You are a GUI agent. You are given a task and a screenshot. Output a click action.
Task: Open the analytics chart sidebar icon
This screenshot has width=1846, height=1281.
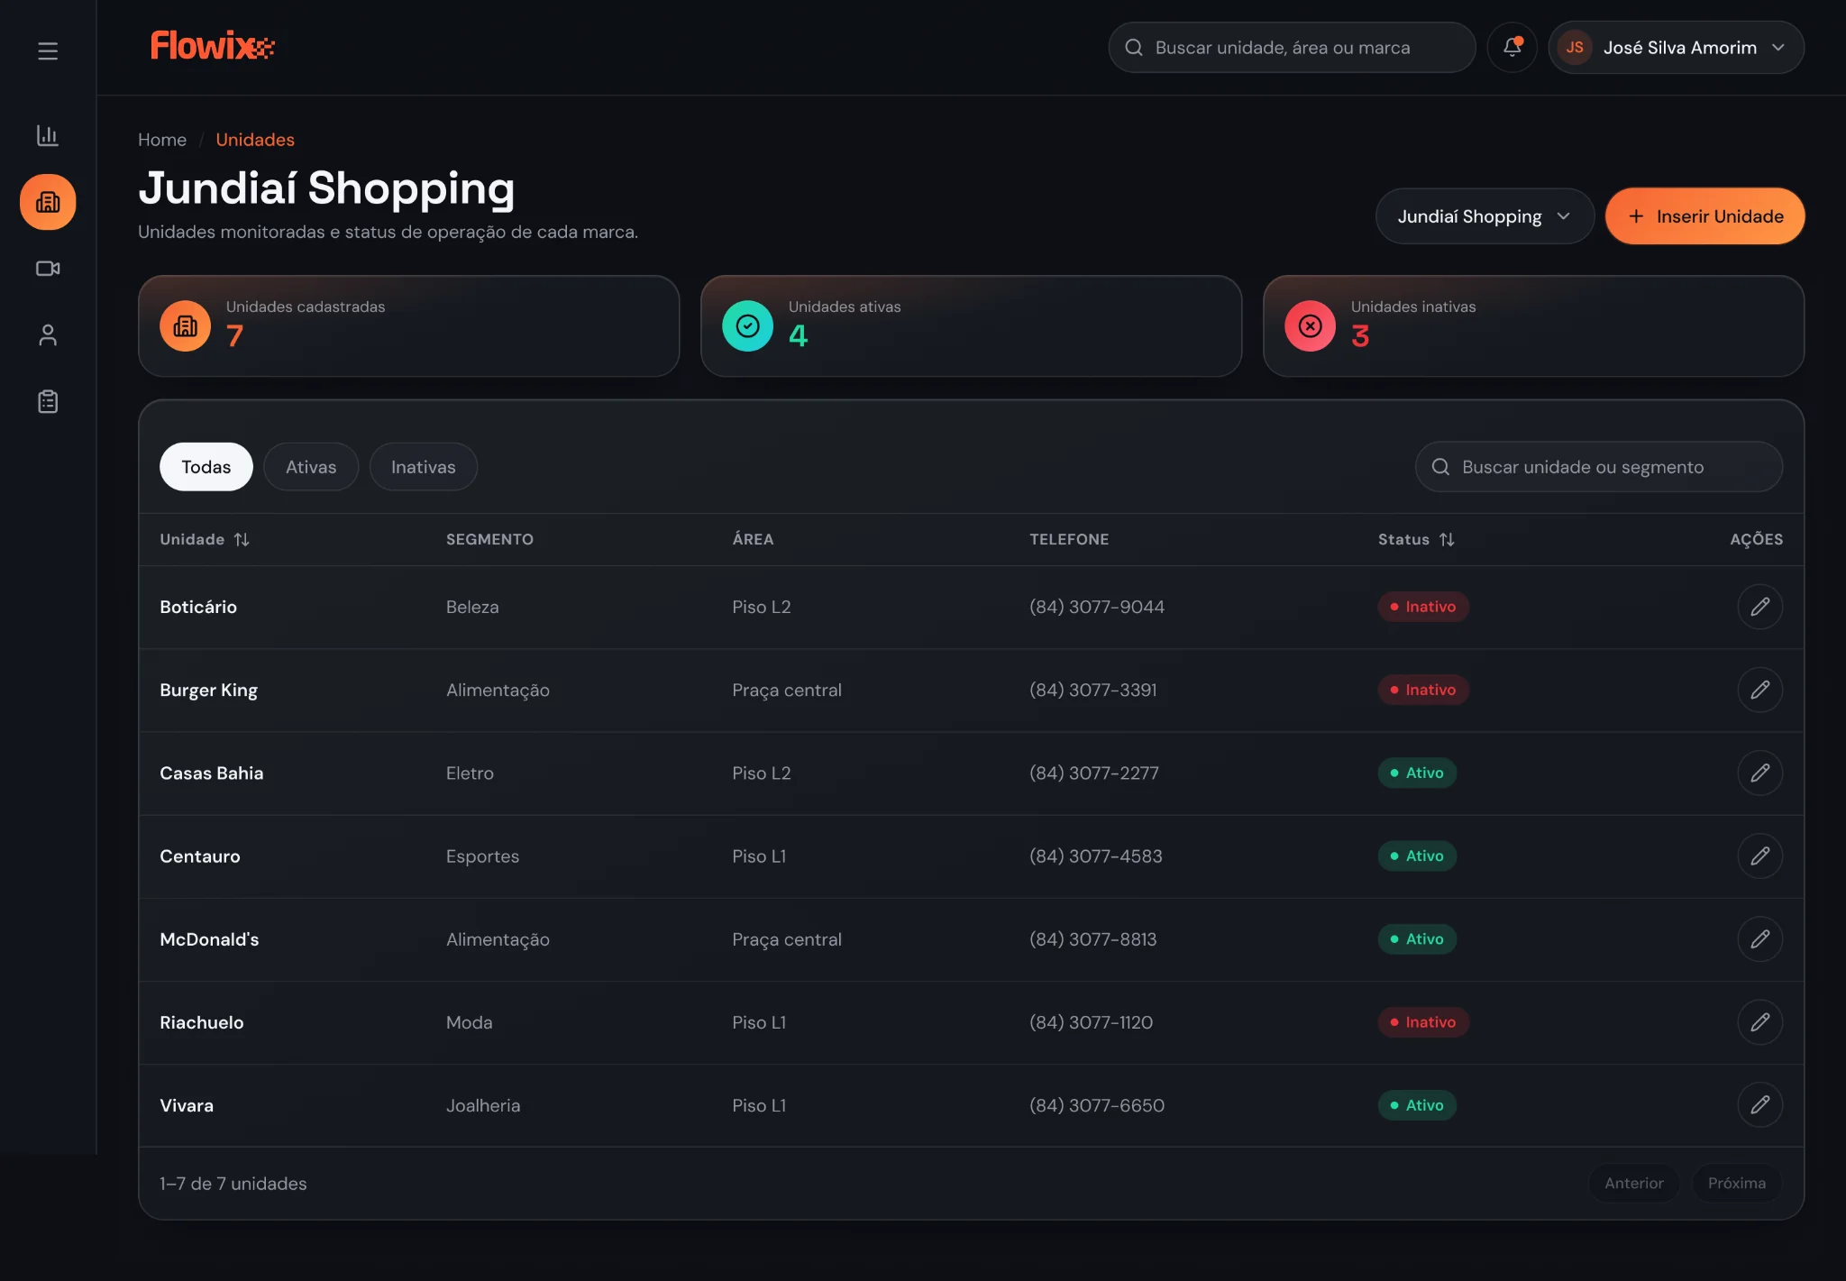coord(48,135)
